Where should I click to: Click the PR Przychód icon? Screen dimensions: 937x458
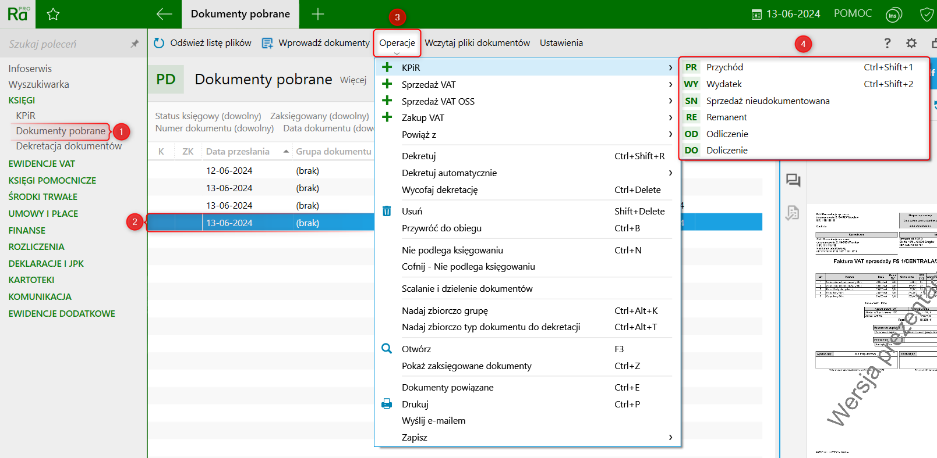pyautogui.click(x=691, y=67)
